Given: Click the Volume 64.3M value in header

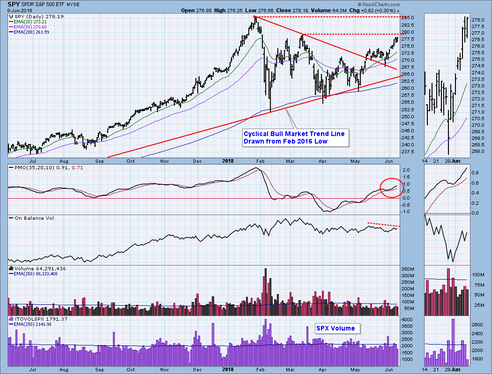Looking at the screenshot, I should pyautogui.click(x=329, y=10).
